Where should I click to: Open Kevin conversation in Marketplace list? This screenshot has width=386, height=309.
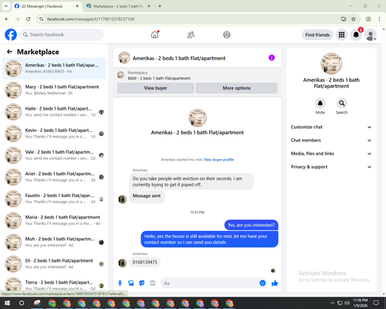[54, 134]
